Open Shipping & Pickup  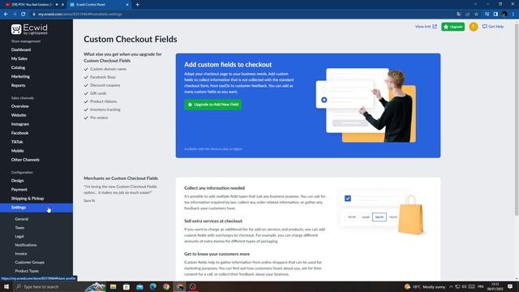(28, 199)
